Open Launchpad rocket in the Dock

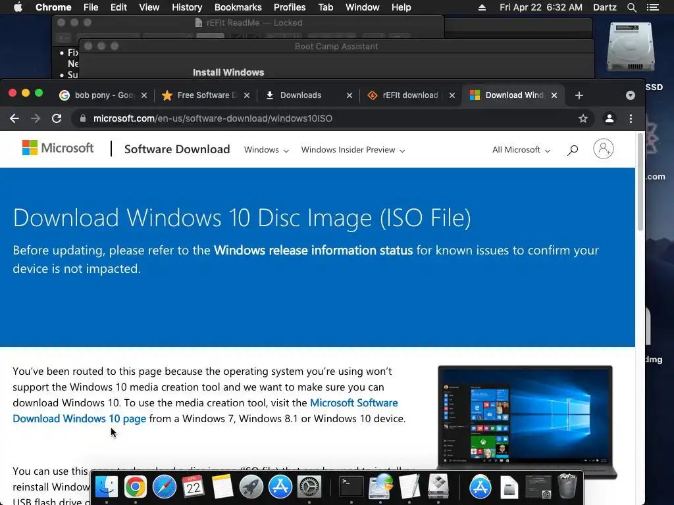tap(251, 487)
